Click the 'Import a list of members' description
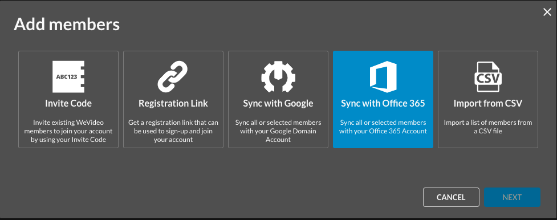 click(x=487, y=127)
